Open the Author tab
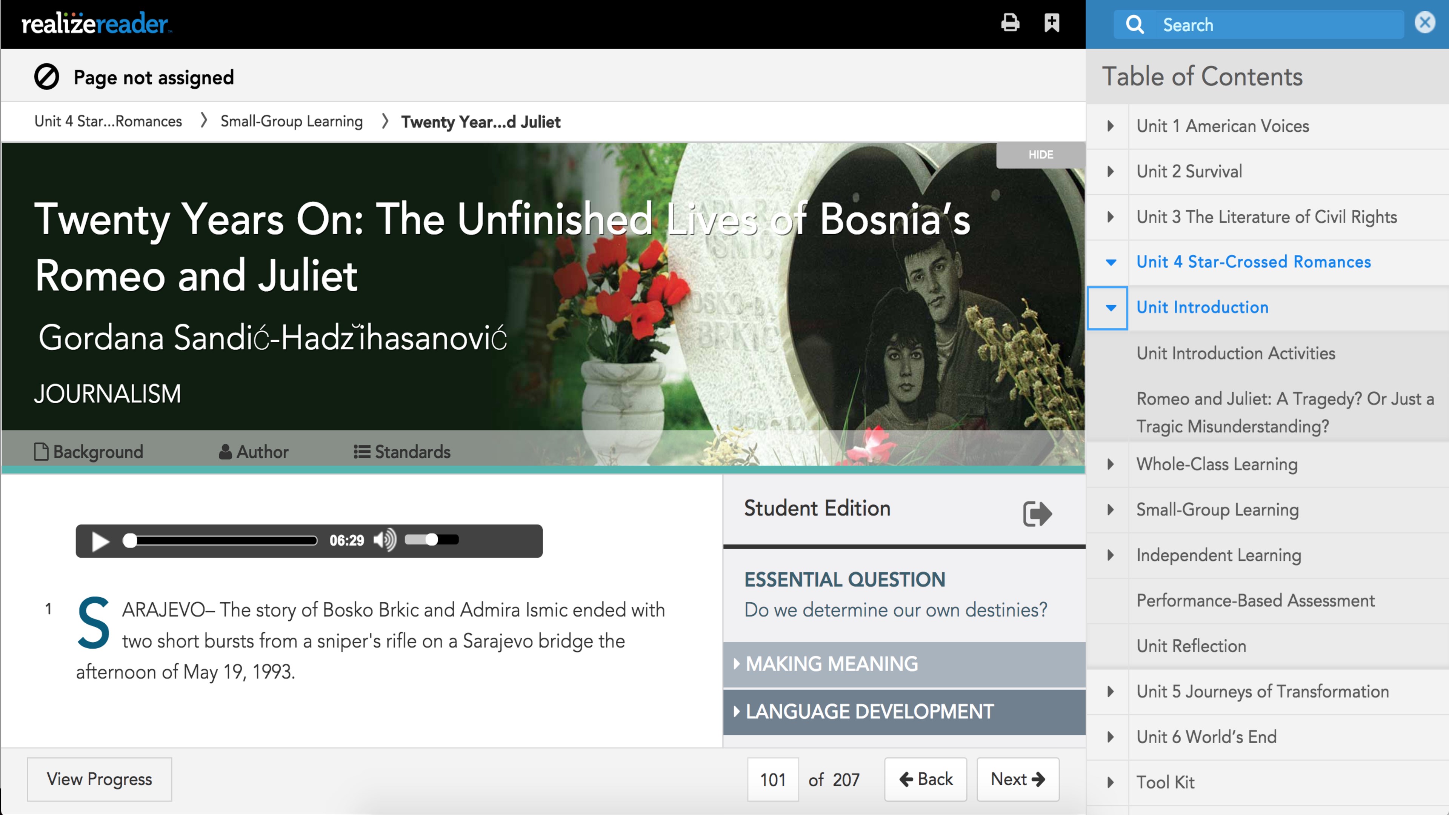This screenshot has width=1449, height=815. (253, 452)
